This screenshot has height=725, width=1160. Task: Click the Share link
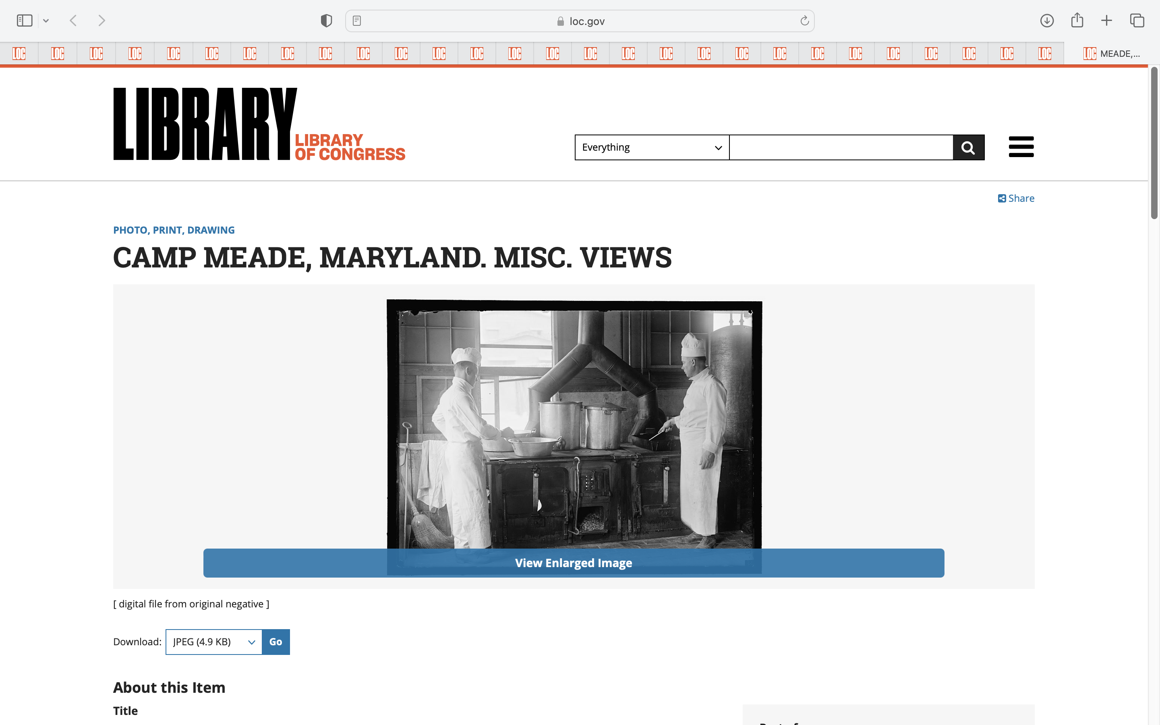coord(1016,198)
